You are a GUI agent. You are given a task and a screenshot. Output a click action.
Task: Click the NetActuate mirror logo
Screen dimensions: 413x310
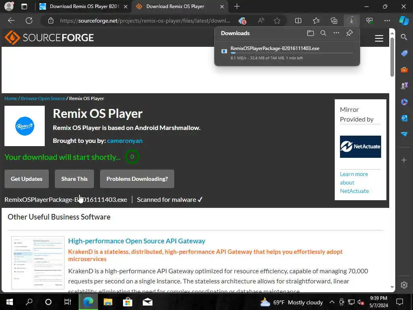[360, 147]
